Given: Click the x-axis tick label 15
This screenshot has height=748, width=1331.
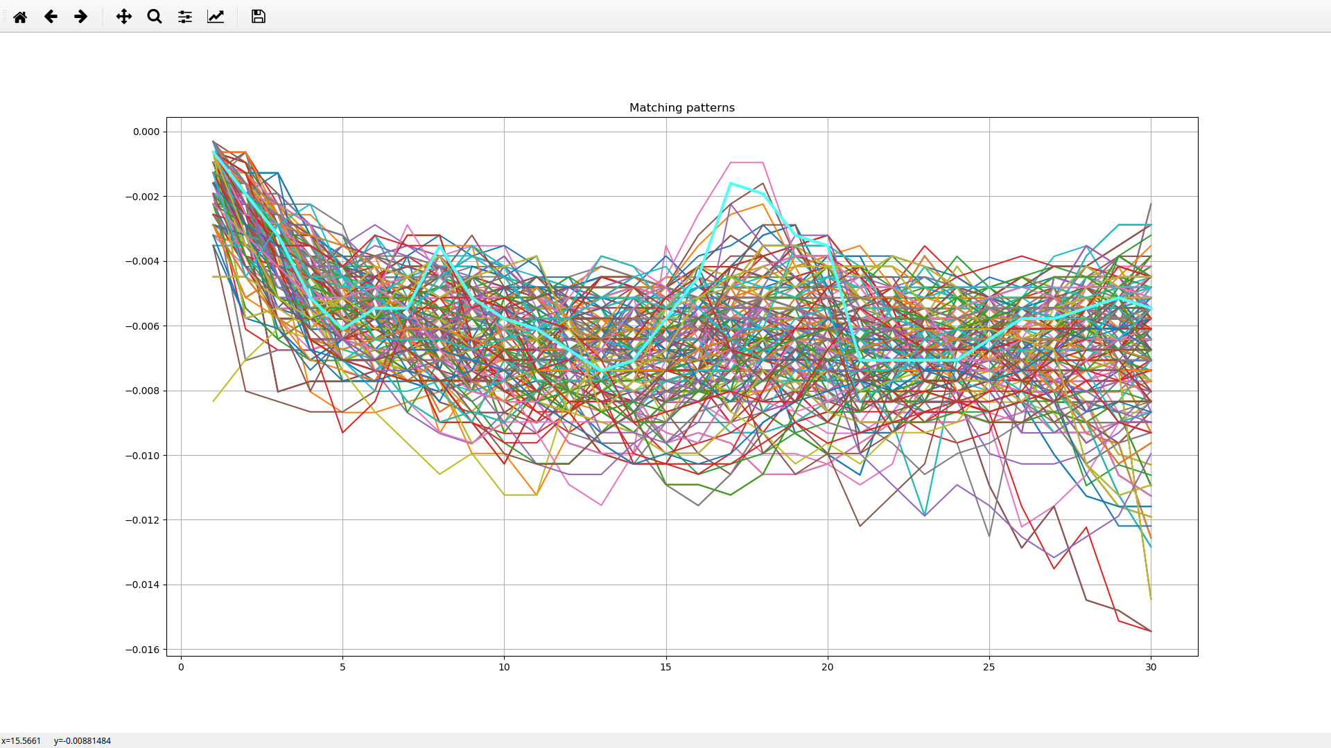Looking at the screenshot, I should [x=665, y=667].
